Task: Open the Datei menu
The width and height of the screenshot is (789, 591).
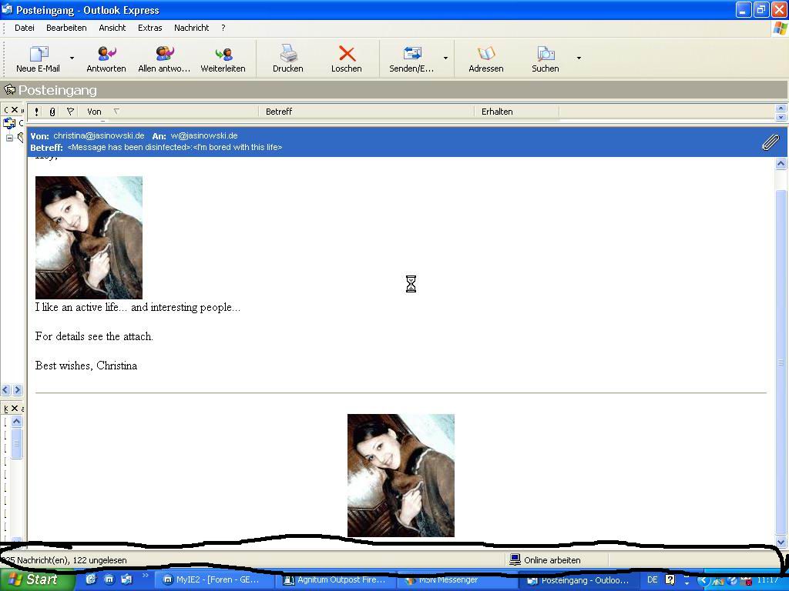Action: click(24, 28)
